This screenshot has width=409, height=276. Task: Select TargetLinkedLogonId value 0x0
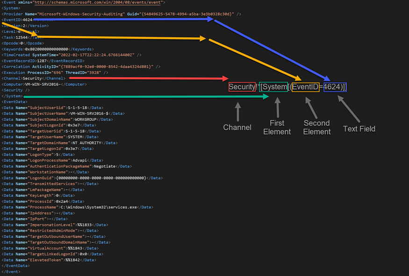click(83, 255)
